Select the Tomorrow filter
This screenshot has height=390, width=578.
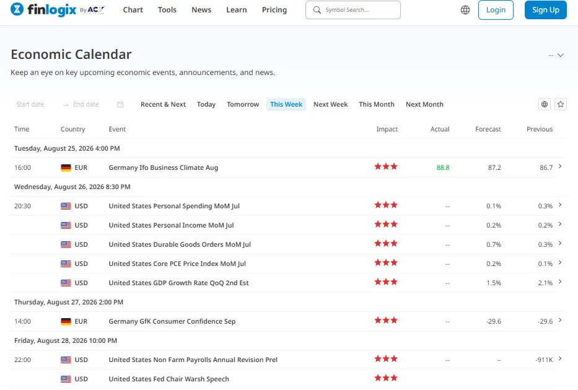(243, 104)
